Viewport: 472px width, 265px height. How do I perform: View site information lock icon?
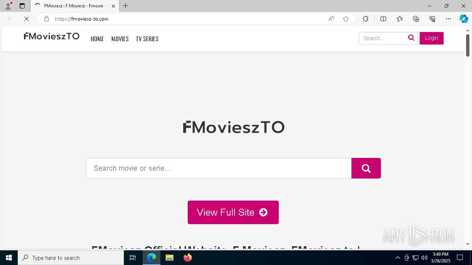46,19
